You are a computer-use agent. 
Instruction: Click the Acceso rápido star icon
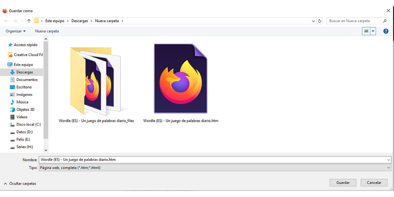10,45
